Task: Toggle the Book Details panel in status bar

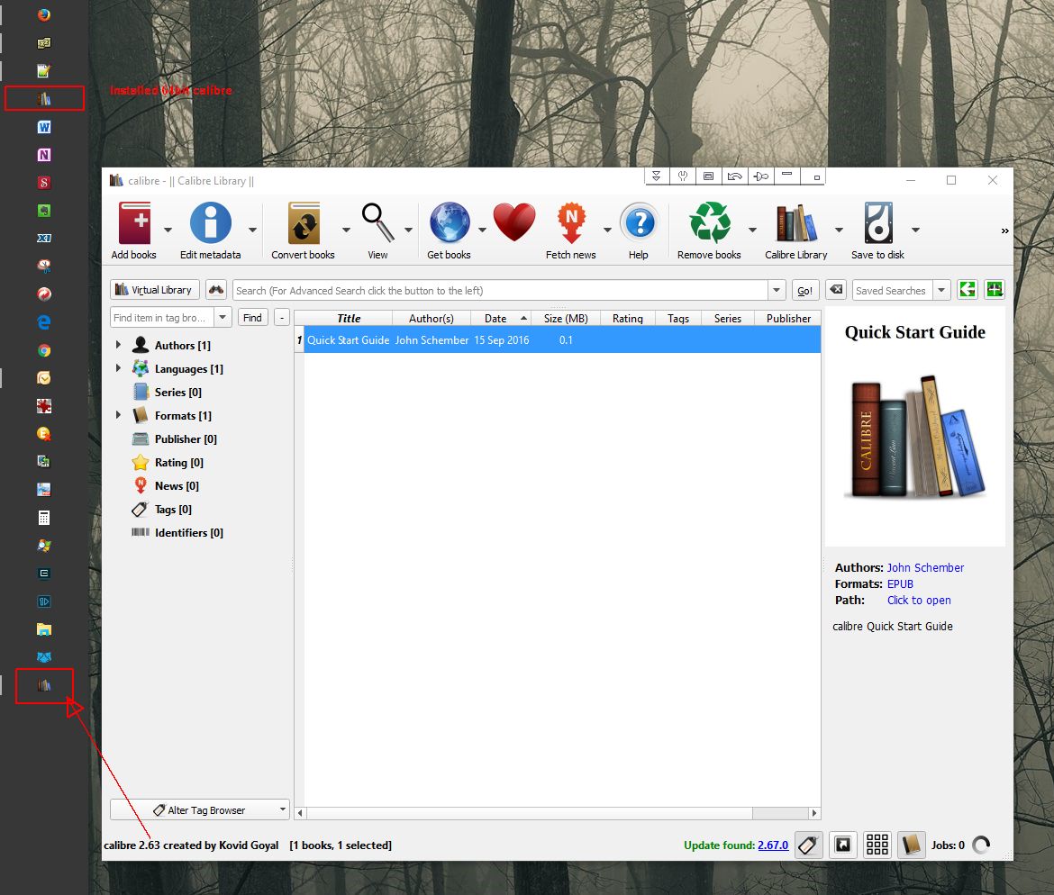Action: point(911,845)
